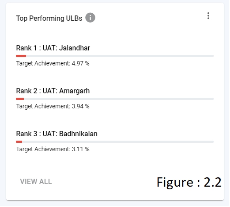Click the grey track of Amargarh progress bar
The width and height of the screenshot is (230, 207).
(119, 99)
